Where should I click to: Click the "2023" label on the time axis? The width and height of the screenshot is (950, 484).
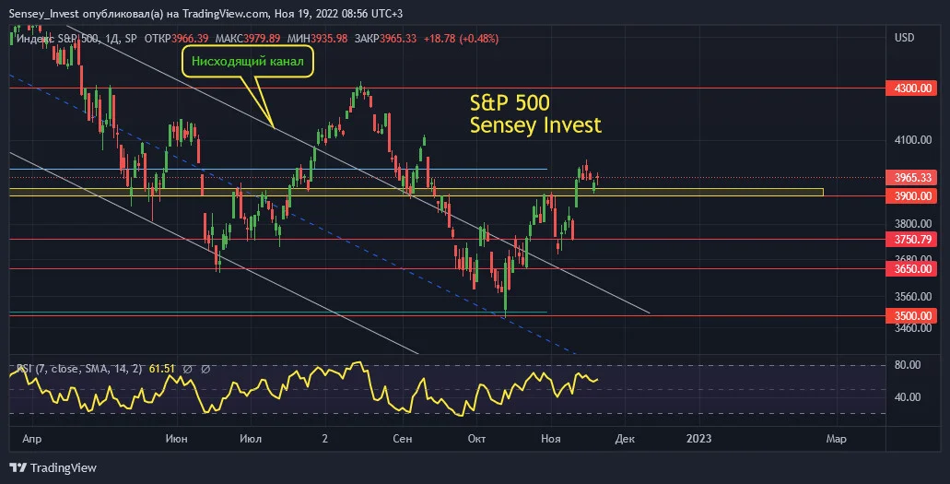pyautogui.click(x=698, y=439)
